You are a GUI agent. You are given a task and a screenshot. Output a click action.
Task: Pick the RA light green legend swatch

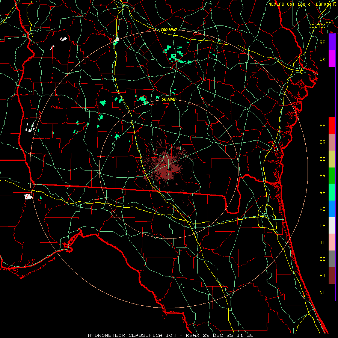(332, 192)
